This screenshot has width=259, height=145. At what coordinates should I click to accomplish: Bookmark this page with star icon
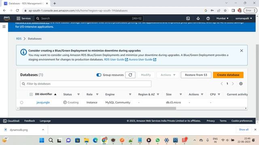225,10
